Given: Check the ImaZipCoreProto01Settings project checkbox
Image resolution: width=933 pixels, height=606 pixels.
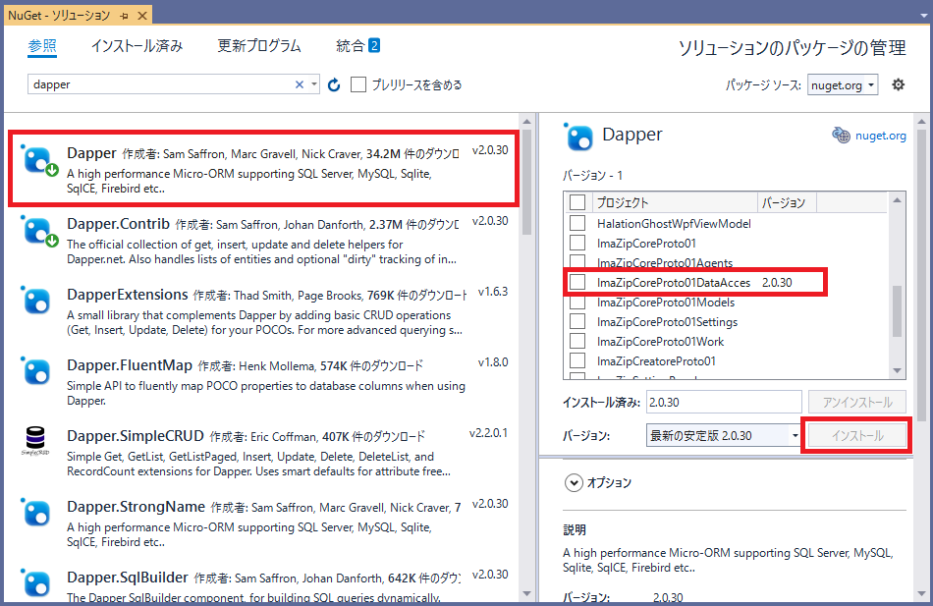Looking at the screenshot, I should pos(577,321).
